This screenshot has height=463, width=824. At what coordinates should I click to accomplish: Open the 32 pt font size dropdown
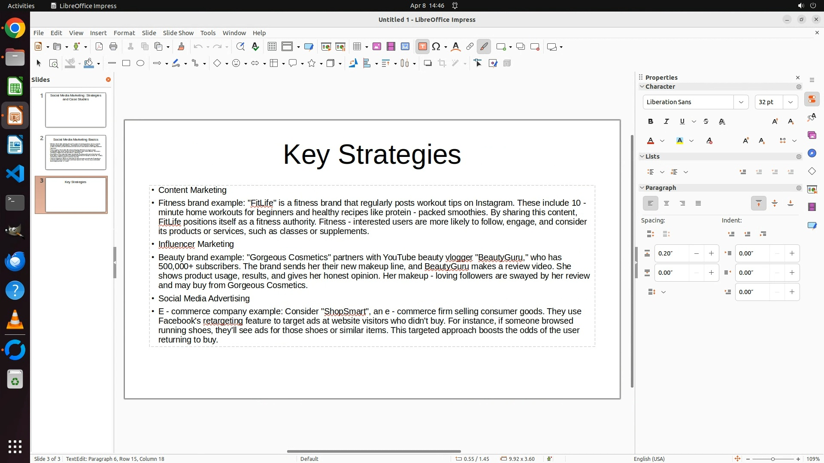[791, 102]
